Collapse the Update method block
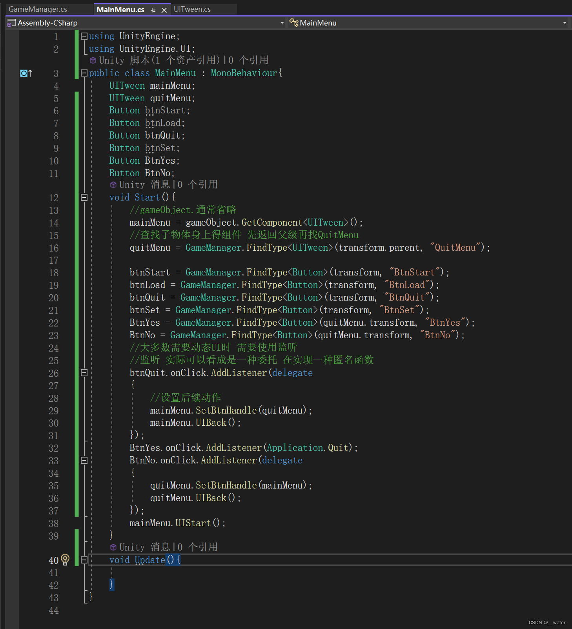The width and height of the screenshot is (572, 629). (x=84, y=560)
